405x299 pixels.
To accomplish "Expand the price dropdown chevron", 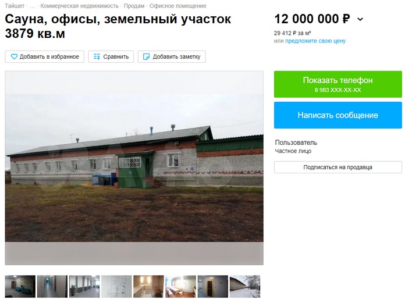I will click(360, 19).
